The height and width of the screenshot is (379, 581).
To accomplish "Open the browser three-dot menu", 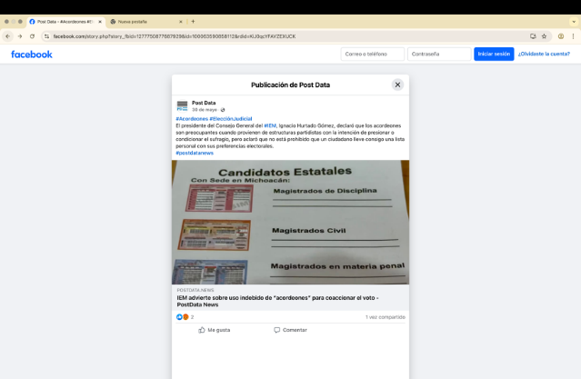I will pos(573,36).
